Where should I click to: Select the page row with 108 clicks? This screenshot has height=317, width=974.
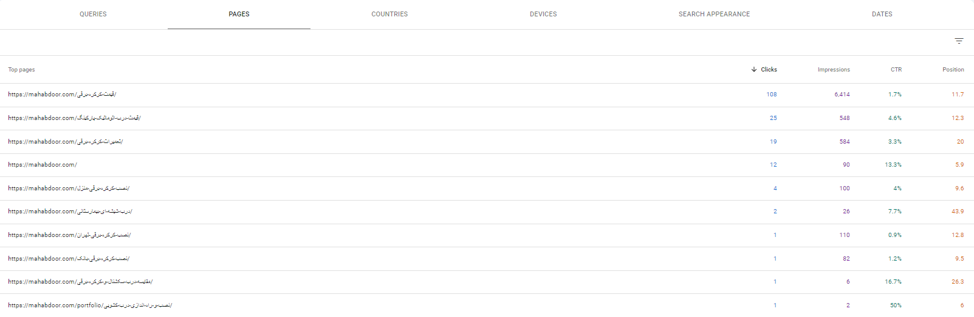click(487, 95)
